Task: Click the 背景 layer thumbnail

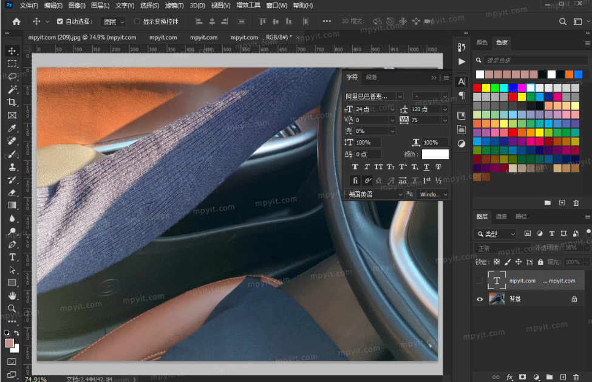Action: pyautogui.click(x=497, y=298)
